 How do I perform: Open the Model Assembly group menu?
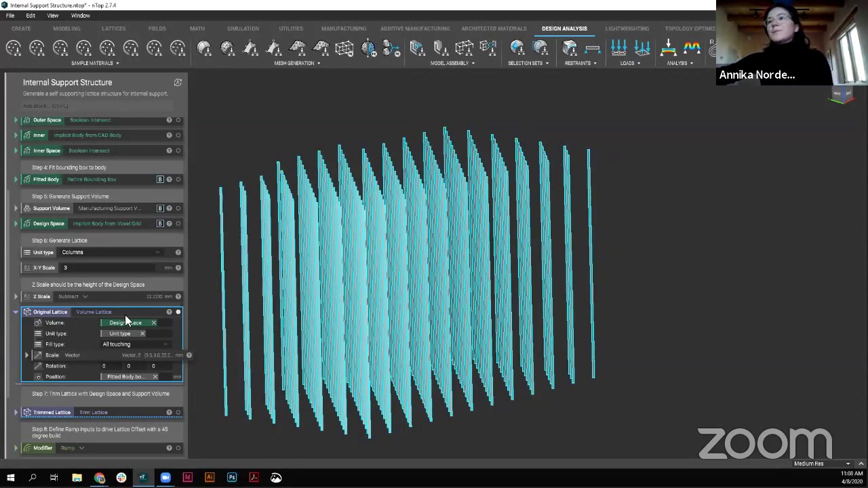coord(452,63)
